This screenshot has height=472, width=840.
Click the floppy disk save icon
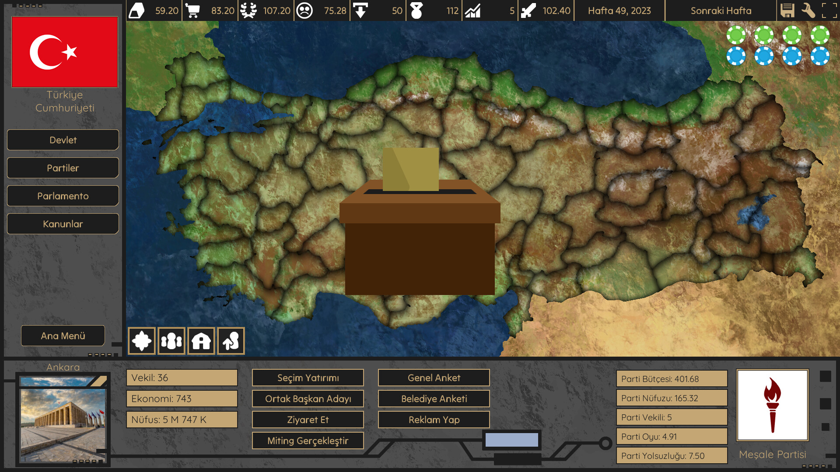pyautogui.click(x=787, y=10)
